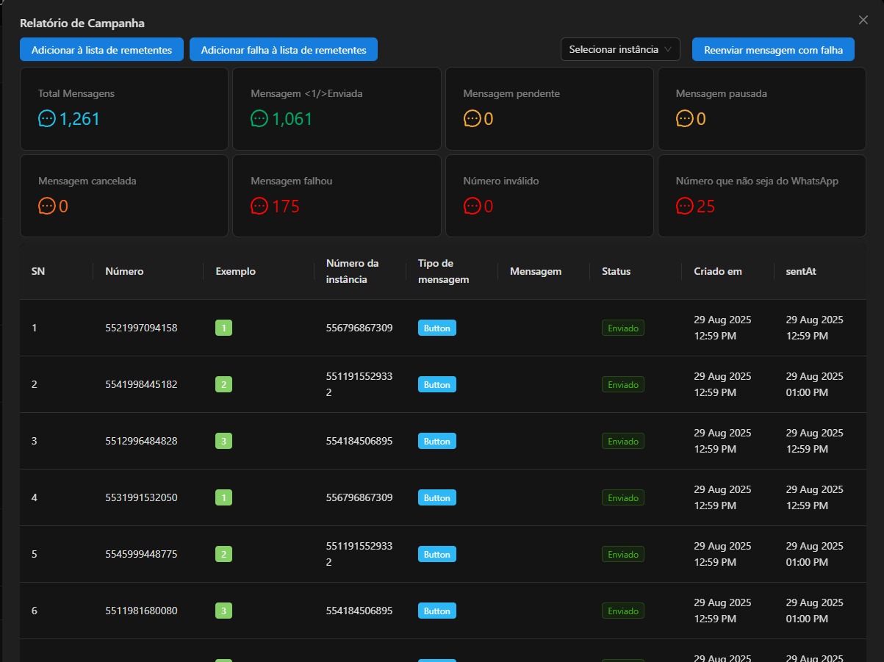This screenshot has width=884, height=662.
Task: Click Exemplo badge 2 in row 5
Action: 223,554
